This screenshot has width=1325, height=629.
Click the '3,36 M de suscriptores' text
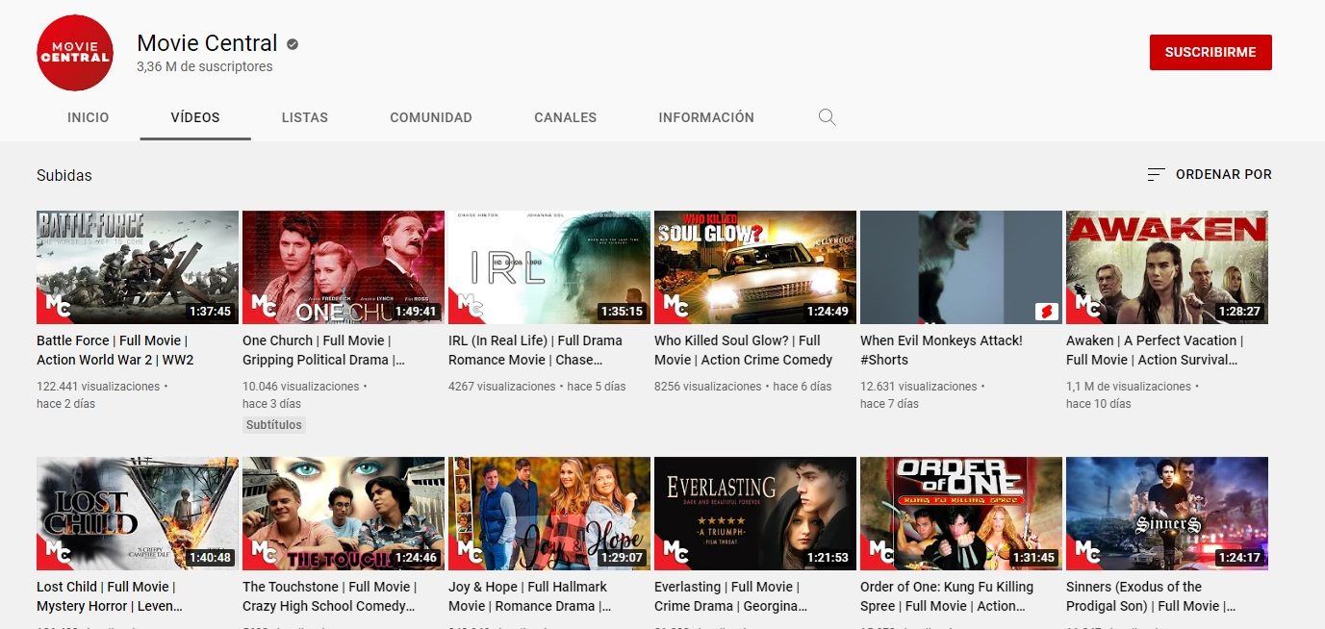(x=205, y=67)
